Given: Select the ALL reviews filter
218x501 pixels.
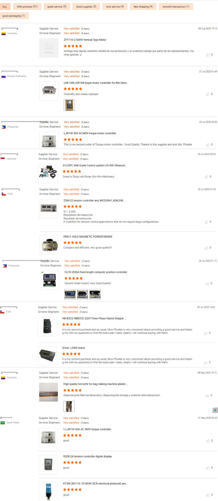Looking at the screenshot, I should pyautogui.click(x=5, y=7).
